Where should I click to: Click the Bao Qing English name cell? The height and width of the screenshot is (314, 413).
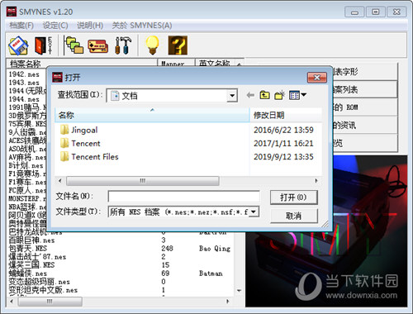point(215,249)
